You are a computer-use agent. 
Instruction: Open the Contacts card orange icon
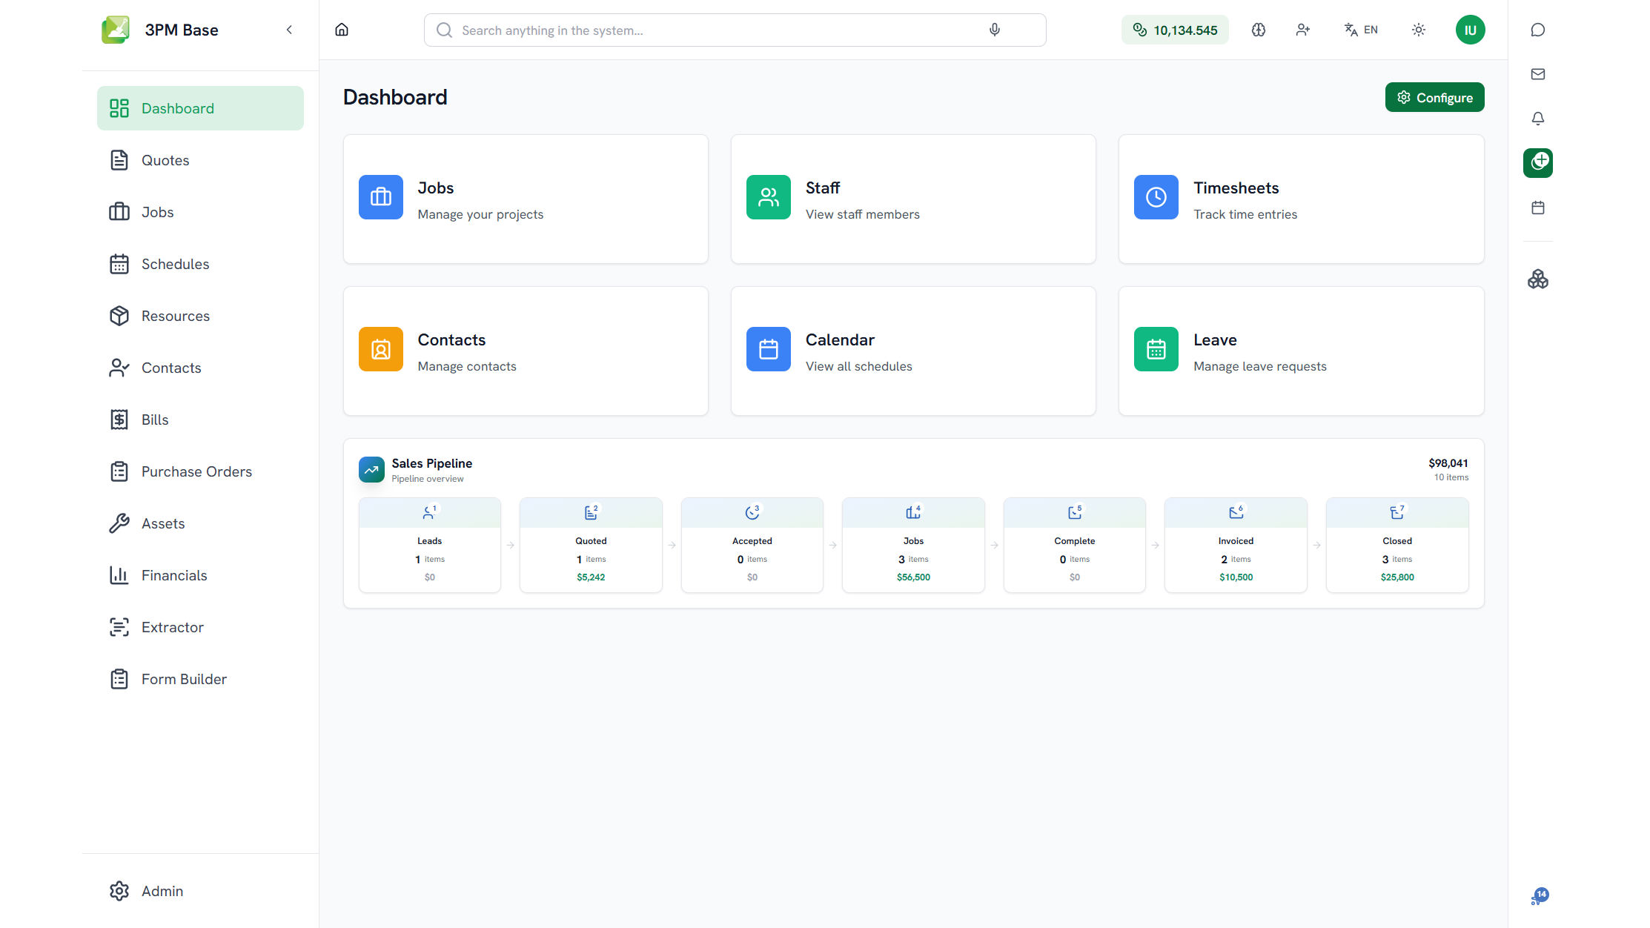point(381,349)
